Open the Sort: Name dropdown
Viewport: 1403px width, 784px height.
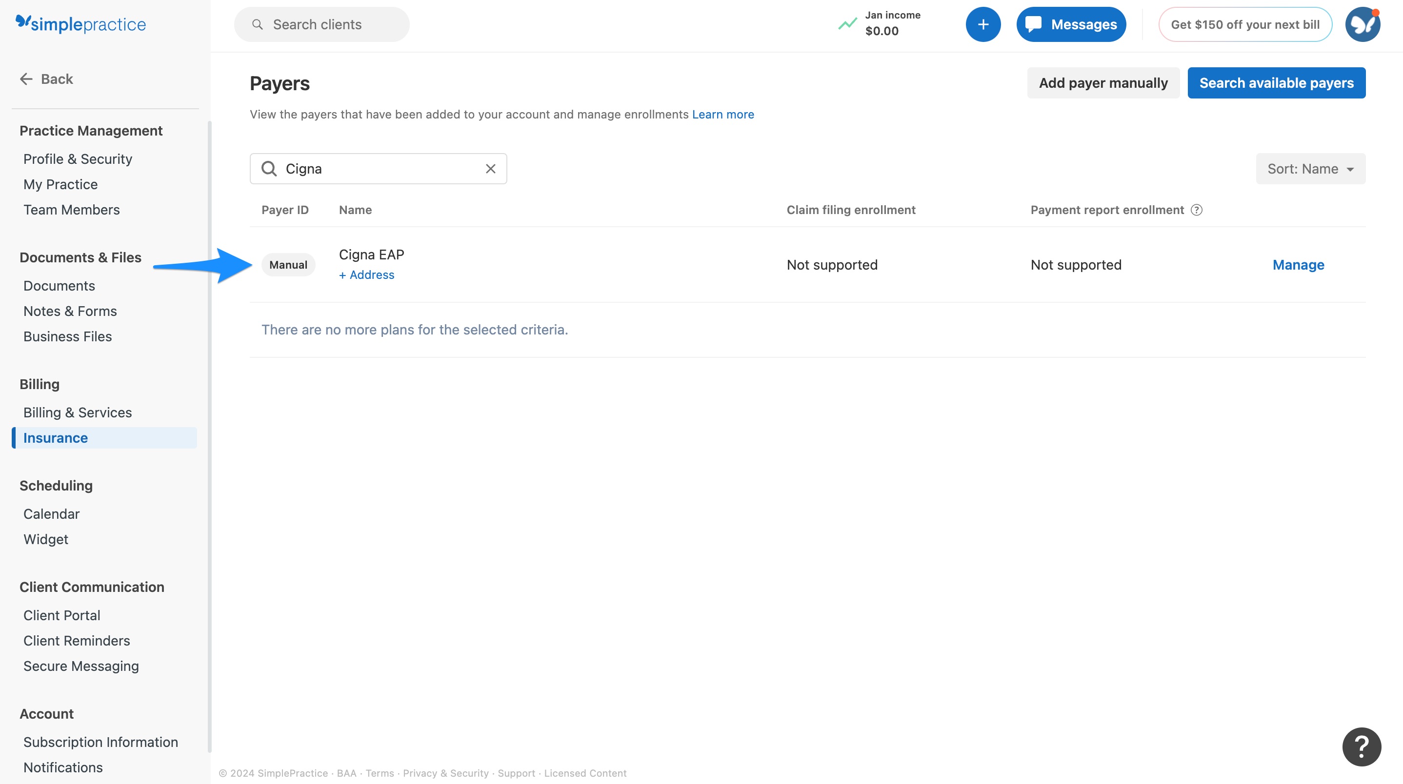tap(1309, 169)
